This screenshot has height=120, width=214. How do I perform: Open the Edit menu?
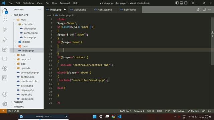(18, 3)
